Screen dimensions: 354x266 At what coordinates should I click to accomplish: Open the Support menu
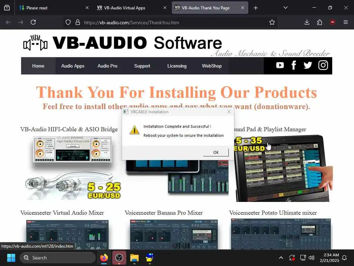pos(142,66)
